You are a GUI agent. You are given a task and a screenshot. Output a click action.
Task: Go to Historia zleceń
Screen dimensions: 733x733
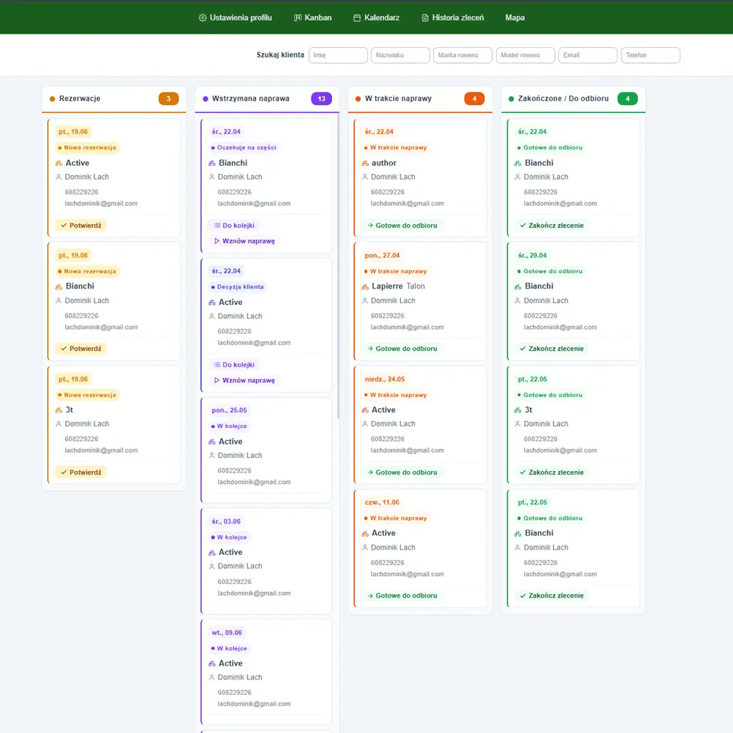point(453,18)
